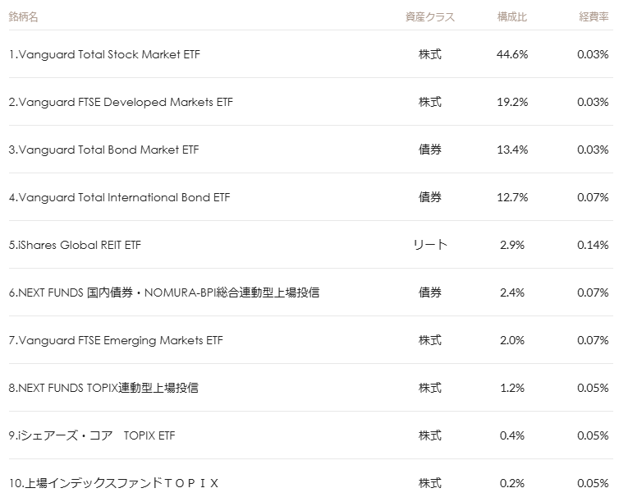Select NEXT FUNDS TOPIX連動型上場投信 entry
Viewport: 619px width, 502px height.
pyautogui.click(x=103, y=389)
